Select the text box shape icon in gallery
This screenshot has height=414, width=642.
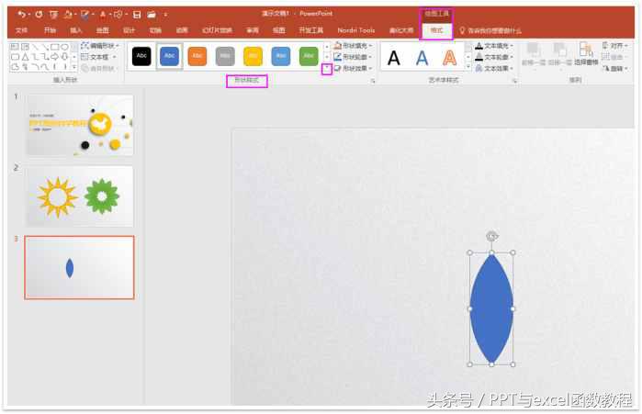coord(15,47)
